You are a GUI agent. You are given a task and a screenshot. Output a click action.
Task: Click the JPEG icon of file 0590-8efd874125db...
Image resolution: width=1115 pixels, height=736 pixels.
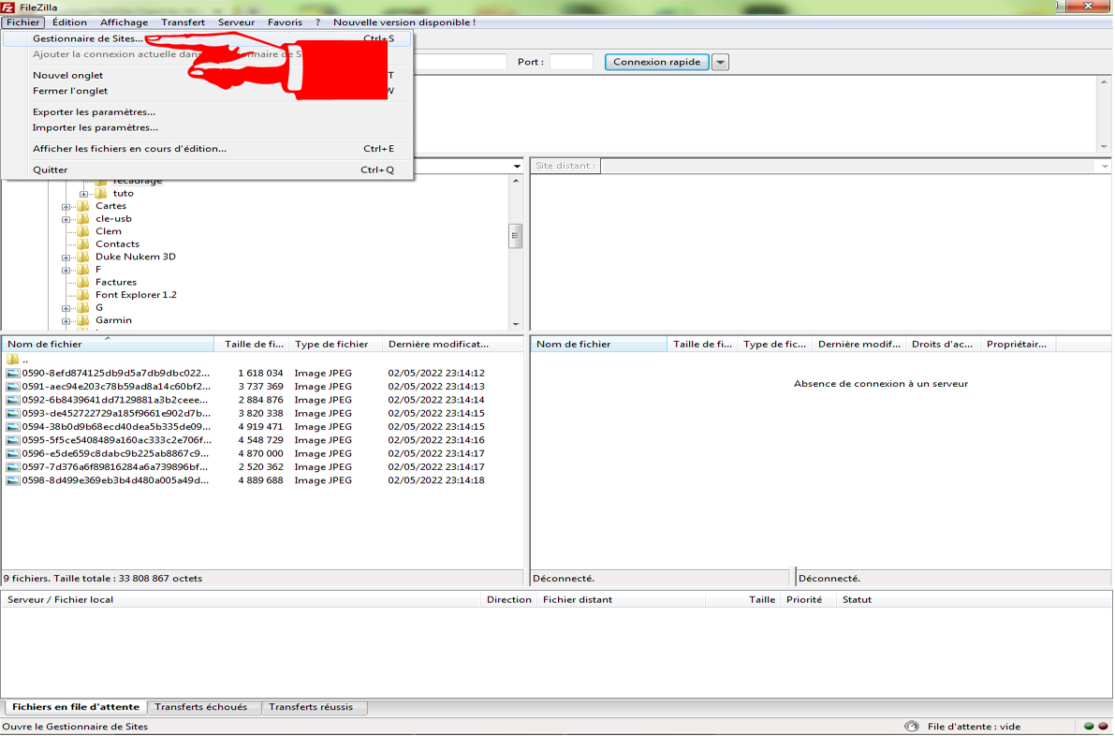tap(13, 373)
